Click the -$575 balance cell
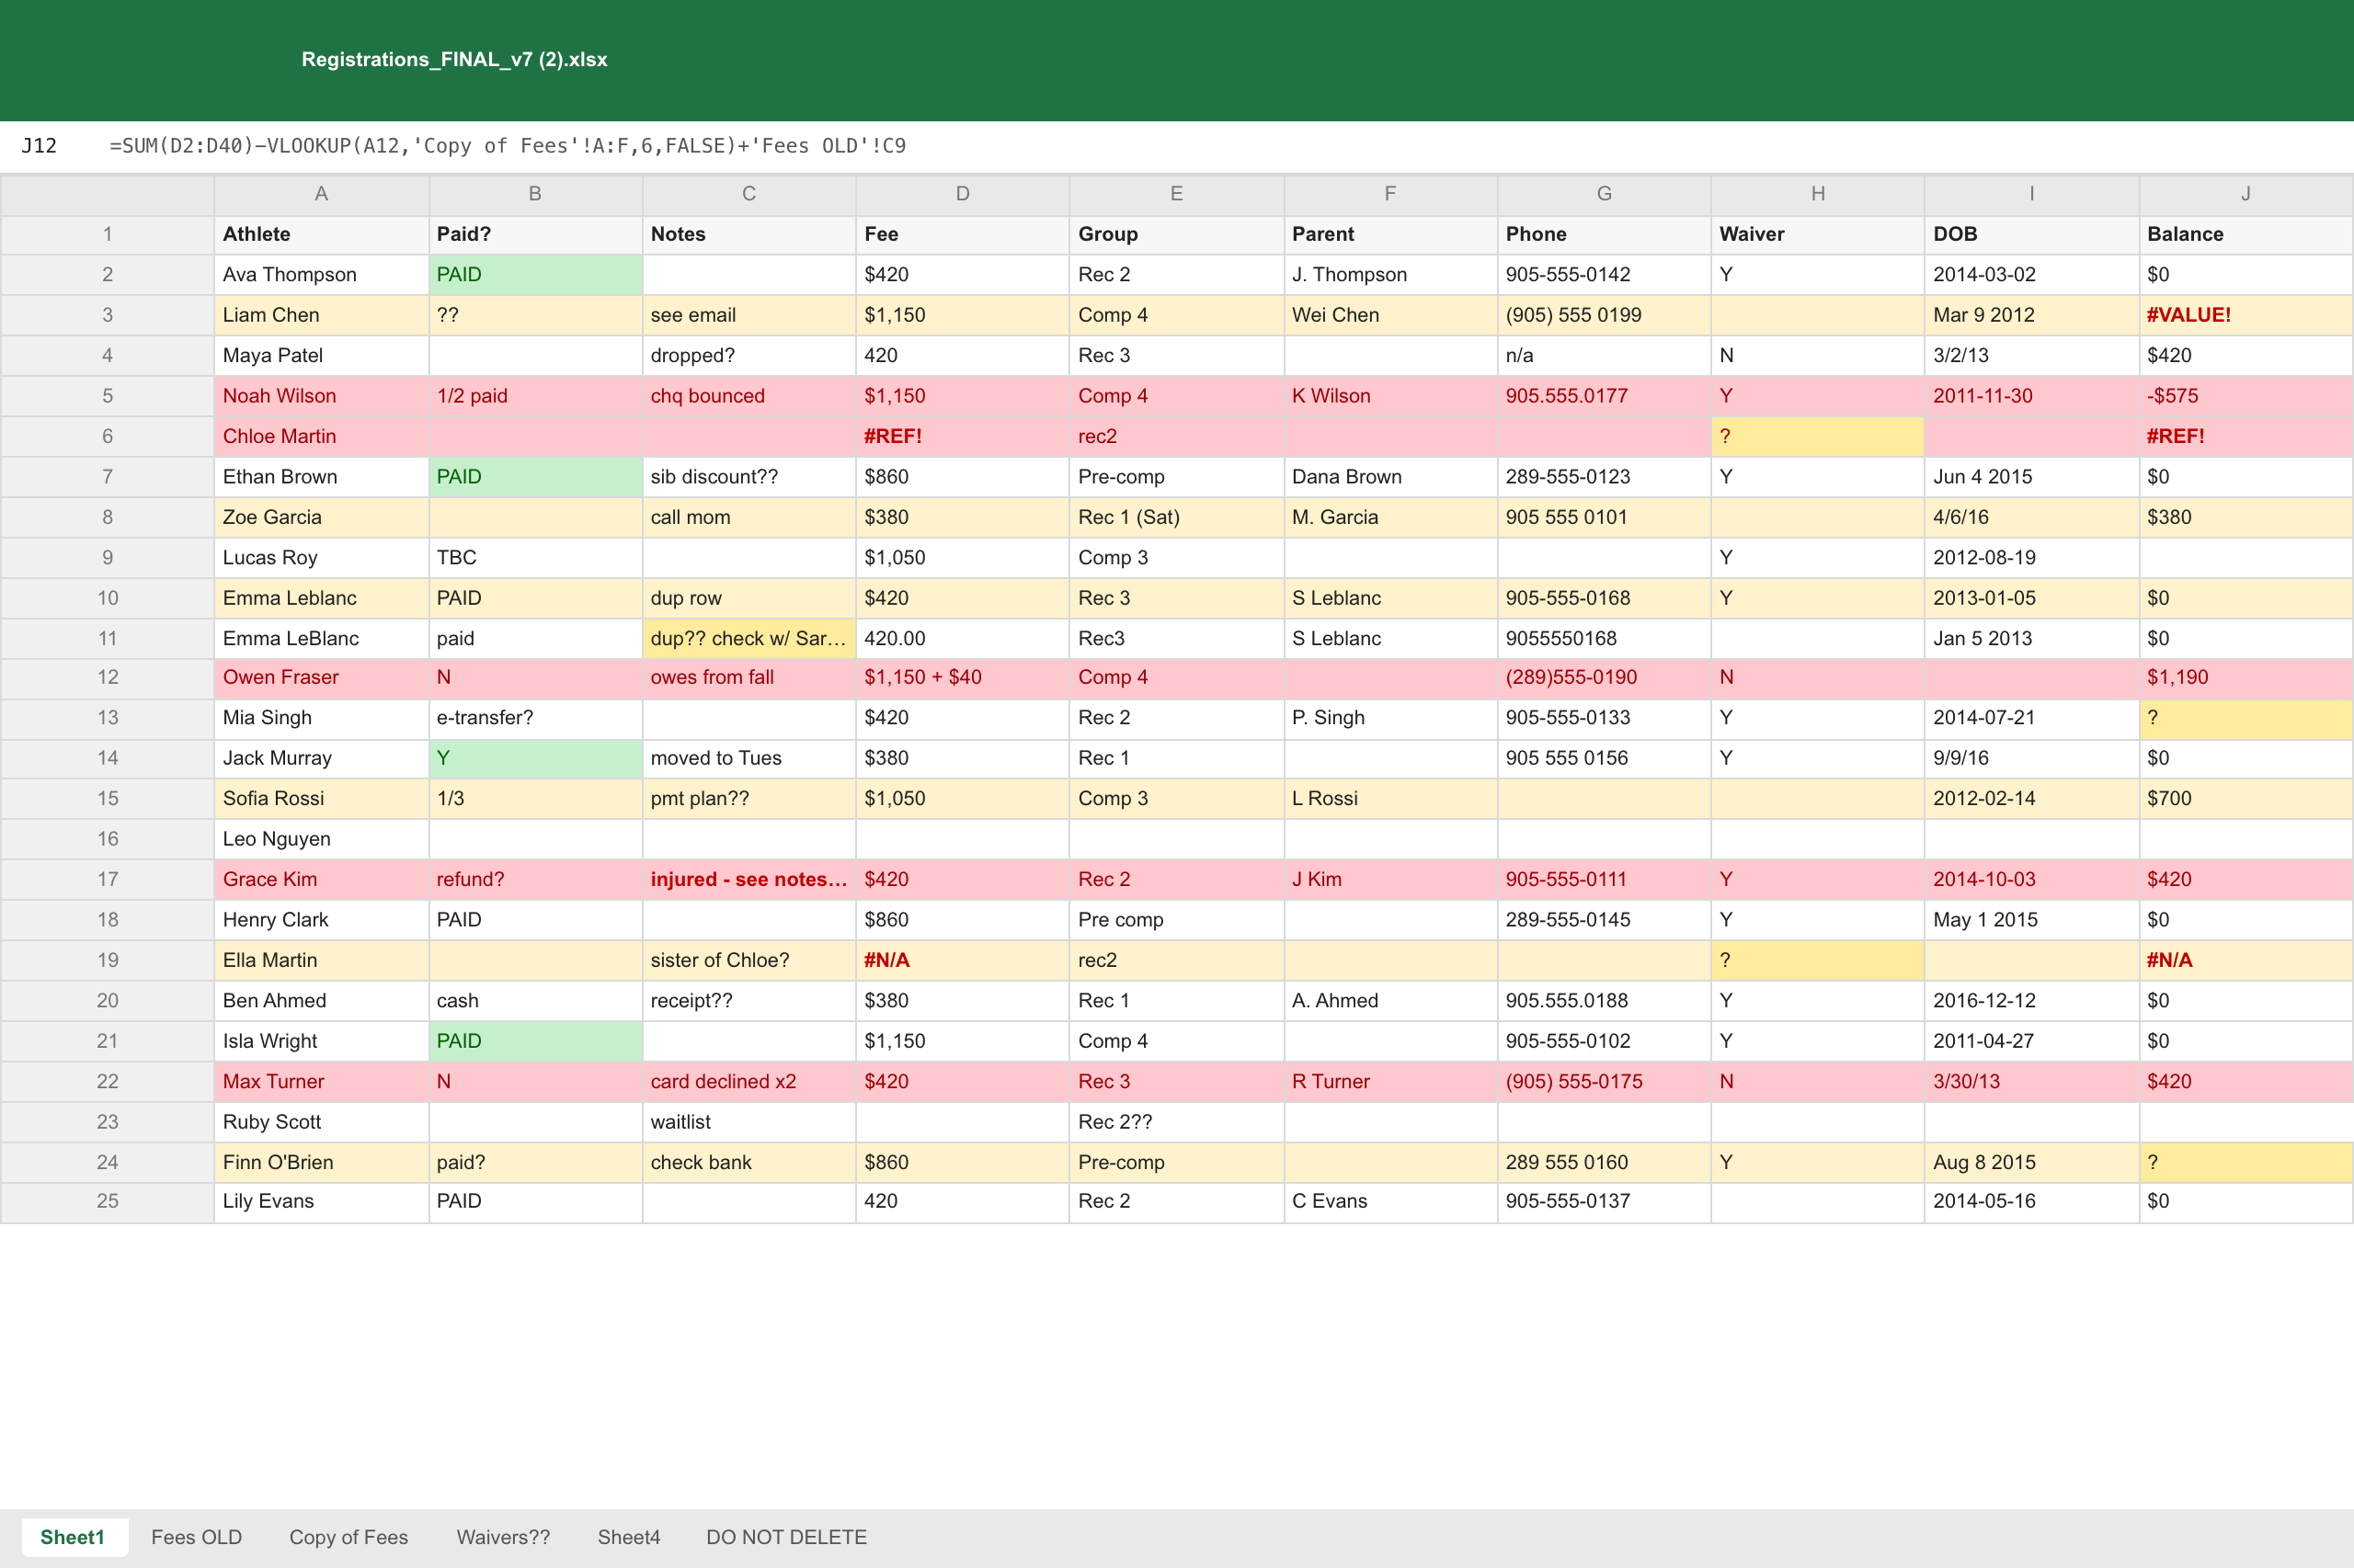 click(x=2245, y=396)
